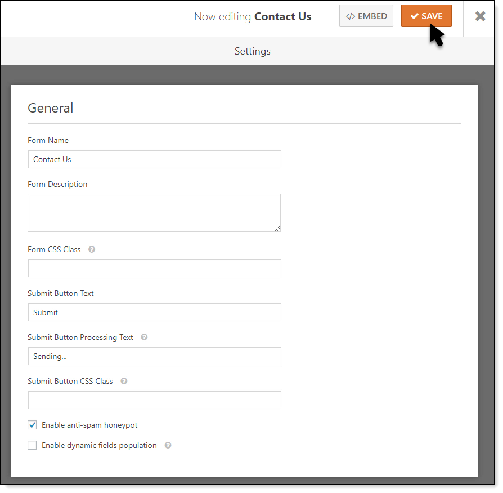The image size is (503, 493).
Task: Click the Form Description label
Action: (x=57, y=184)
